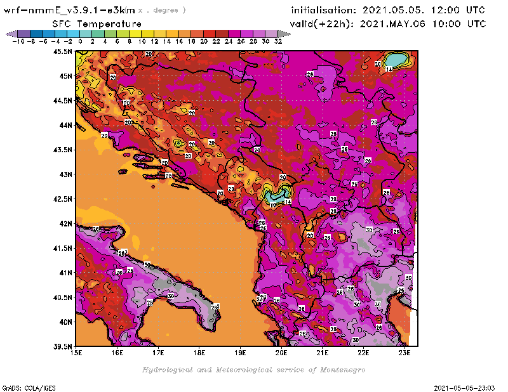Image resolution: width=508 pixels, height=392 pixels.
Task: Click the 44N latitude label
Action: [65, 125]
